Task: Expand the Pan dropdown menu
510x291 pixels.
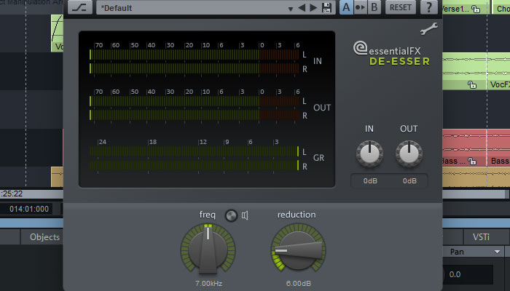Action: pyautogui.click(x=497, y=252)
